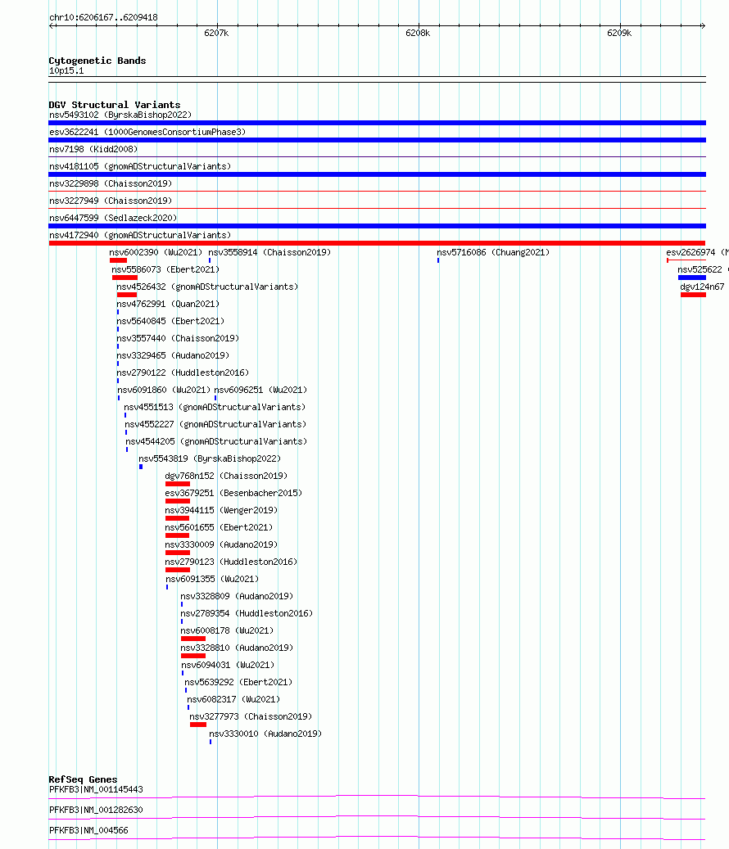729x849 pixels.
Task: Click the nsv2790122 (Huddleston2016) label
Action: pos(183,373)
